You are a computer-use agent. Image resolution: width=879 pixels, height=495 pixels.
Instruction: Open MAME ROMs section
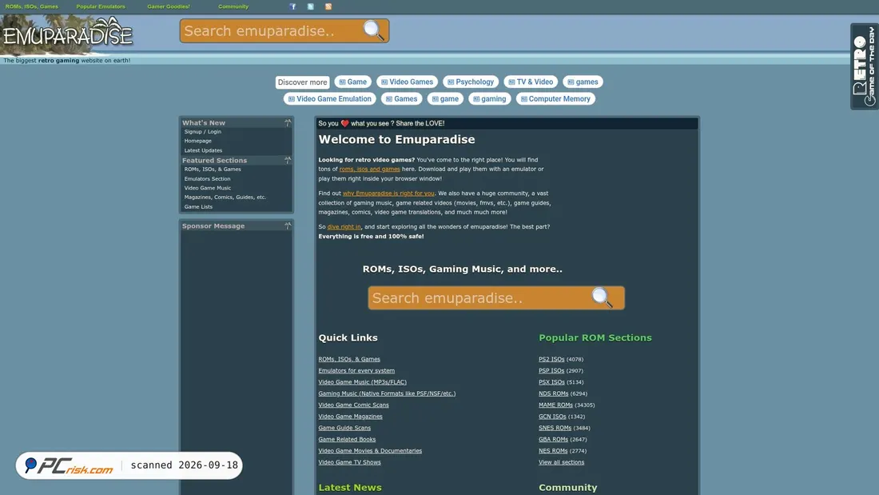555,405
